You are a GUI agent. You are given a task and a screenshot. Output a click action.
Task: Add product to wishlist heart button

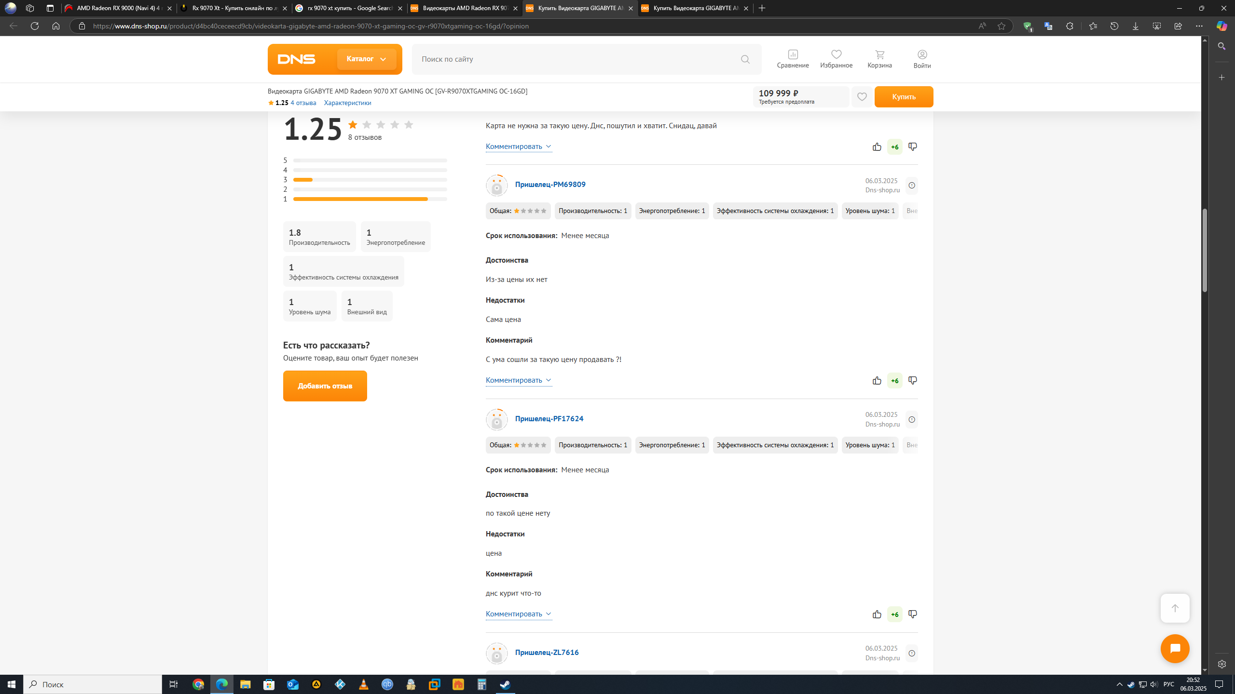[862, 97]
